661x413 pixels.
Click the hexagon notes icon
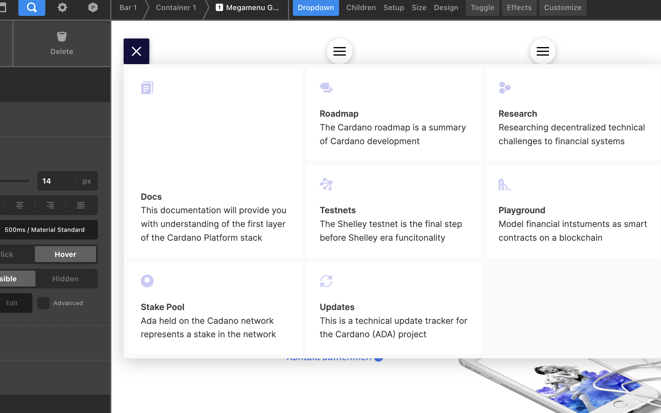coord(93,7)
